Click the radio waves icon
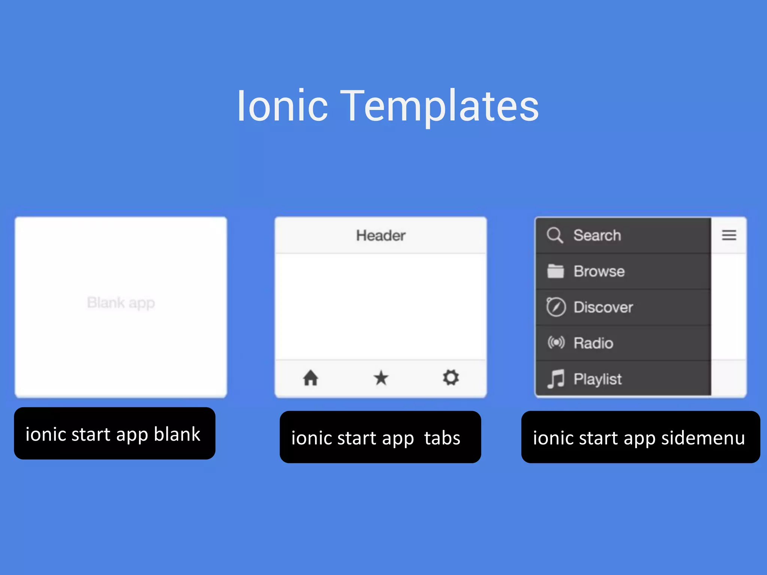The width and height of the screenshot is (767, 575). pos(556,343)
